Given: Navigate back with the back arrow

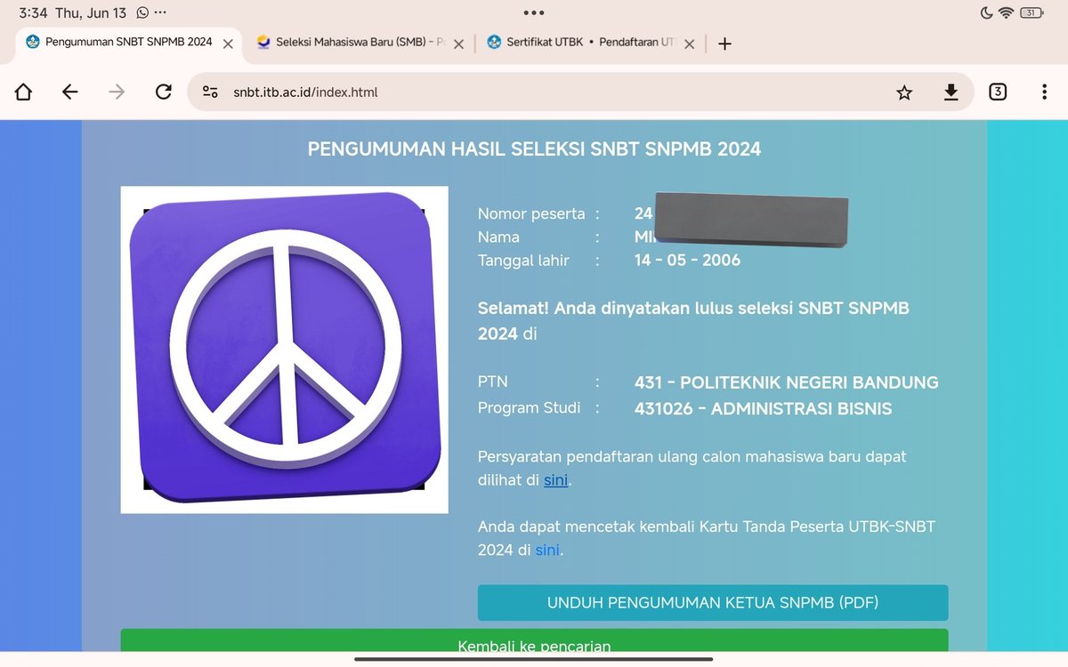Looking at the screenshot, I should coord(69,92).
